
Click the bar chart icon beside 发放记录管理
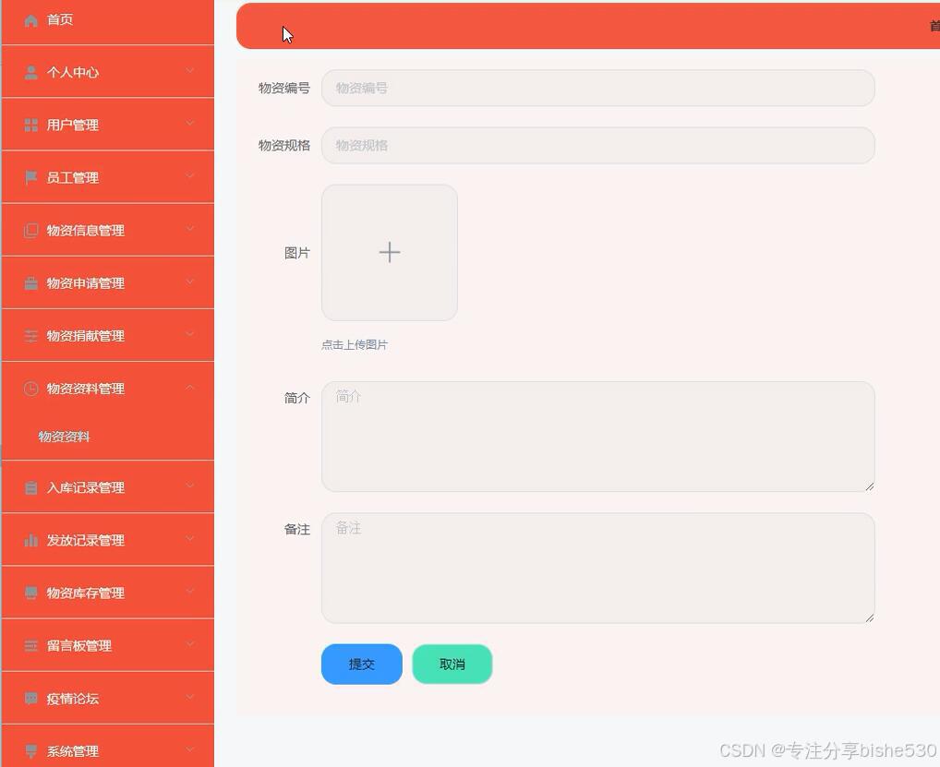[30, 541]
